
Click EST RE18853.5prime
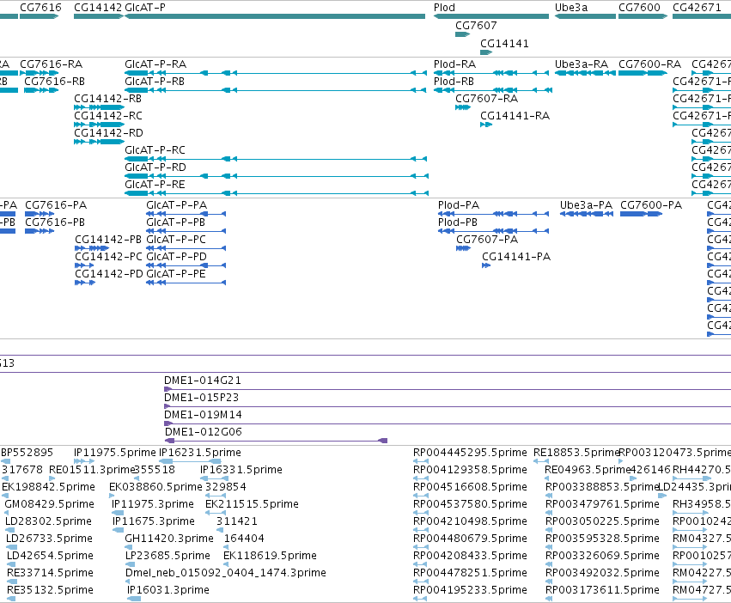[x=541, y=461]
